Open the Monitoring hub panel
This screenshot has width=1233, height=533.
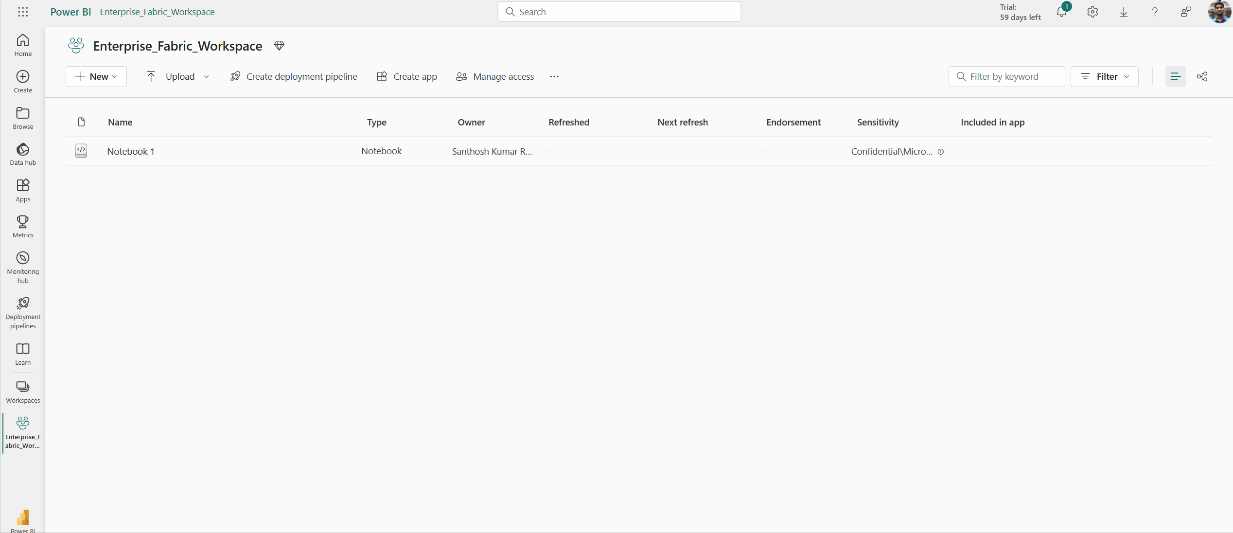[22, 267]
